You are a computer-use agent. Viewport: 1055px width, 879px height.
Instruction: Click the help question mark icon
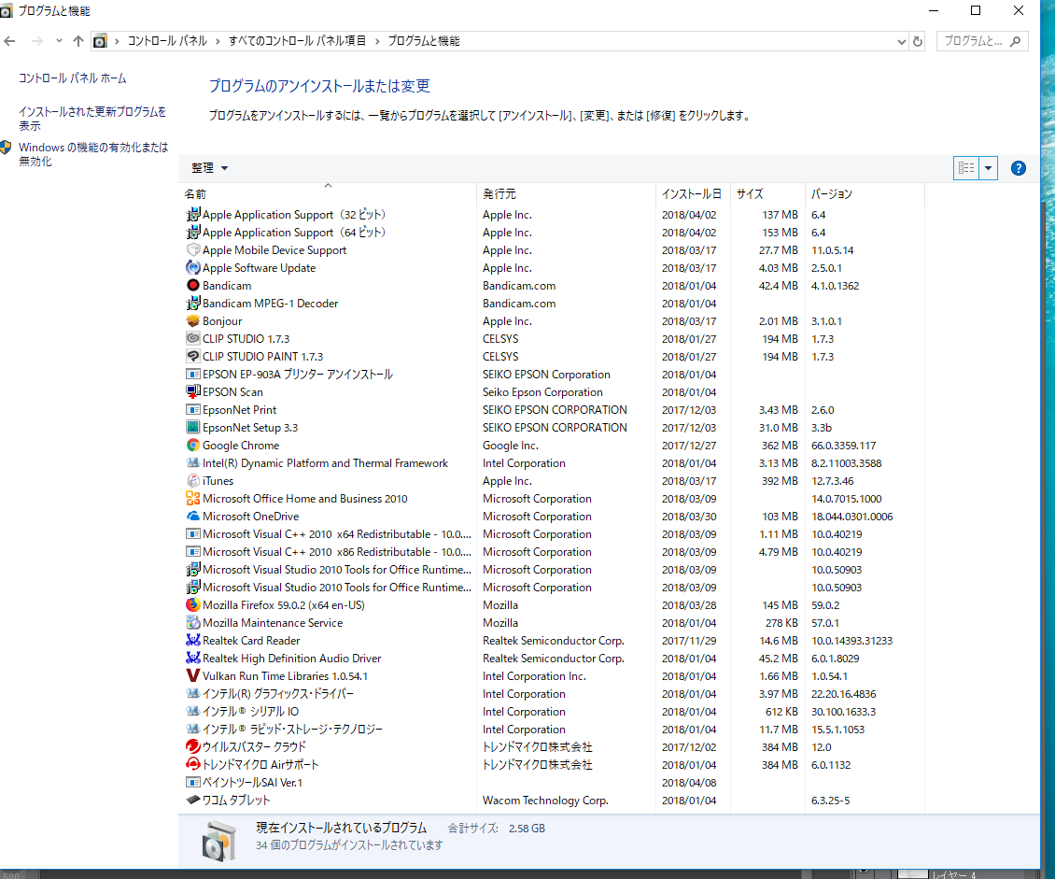pos(1019,168)
